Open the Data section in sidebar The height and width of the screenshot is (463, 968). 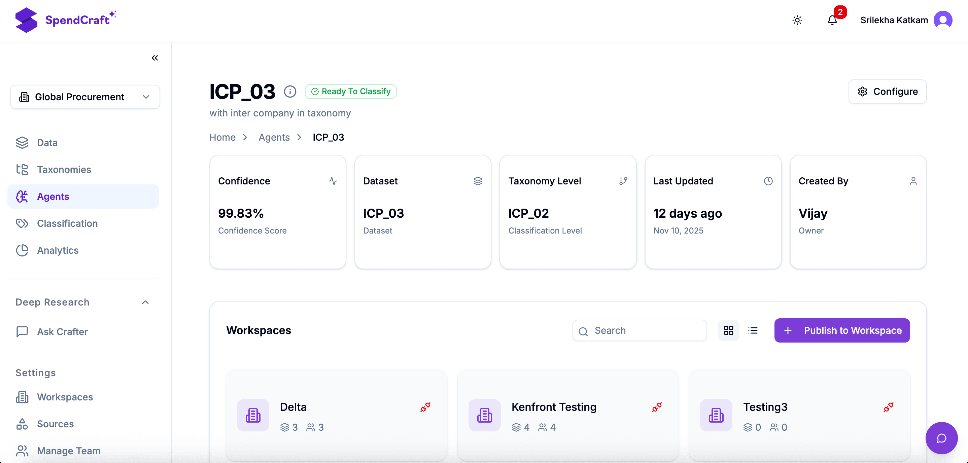click(47, 142)
